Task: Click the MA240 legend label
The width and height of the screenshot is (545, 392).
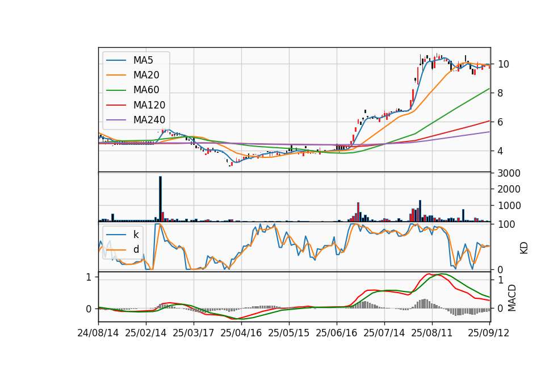Action: pyautogui.click(x=149, y=120)
